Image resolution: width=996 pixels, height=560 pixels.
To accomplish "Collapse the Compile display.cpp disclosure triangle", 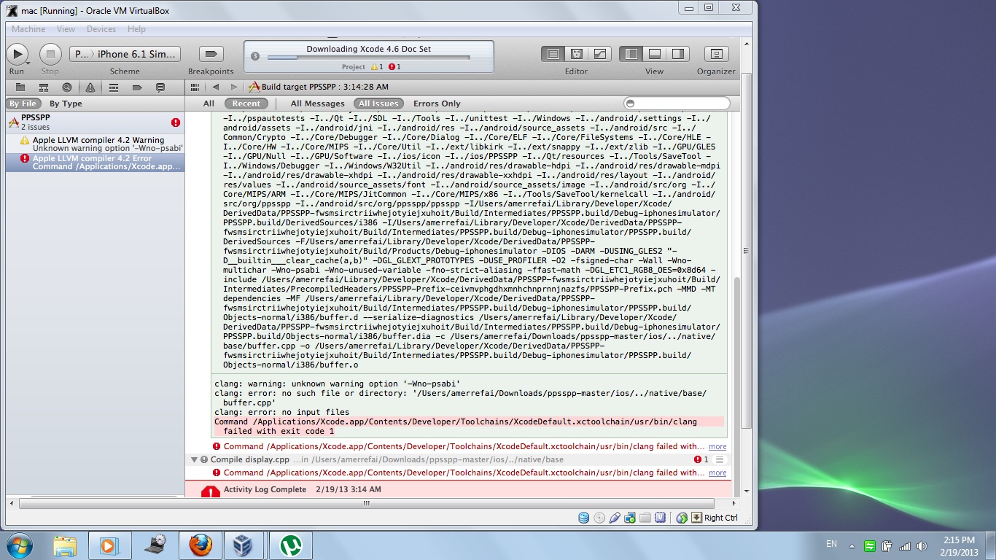I will [x=195, y=460].
